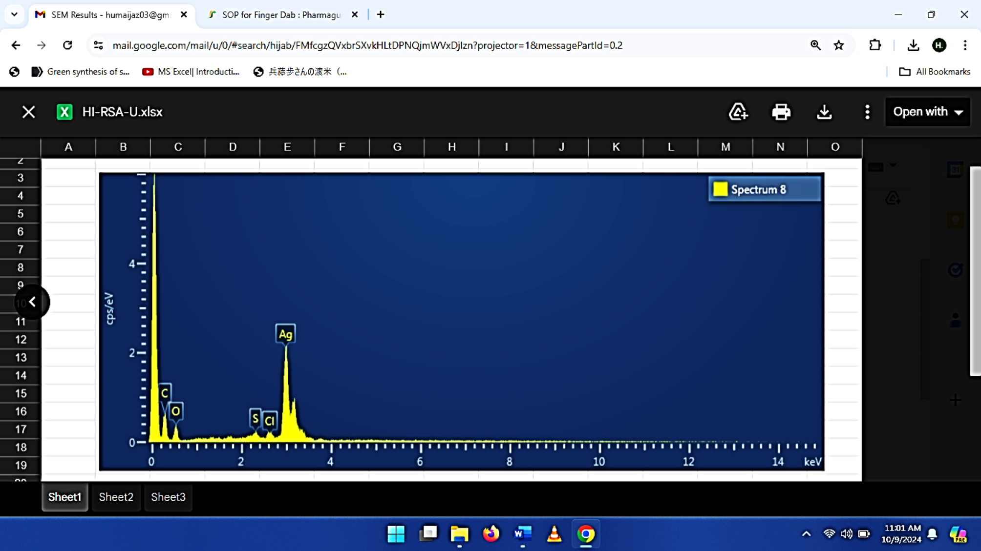This screenshot has height=551, width=981.
Task: Open Copilot preview icon in tray
Action: [x=958, y=534]
